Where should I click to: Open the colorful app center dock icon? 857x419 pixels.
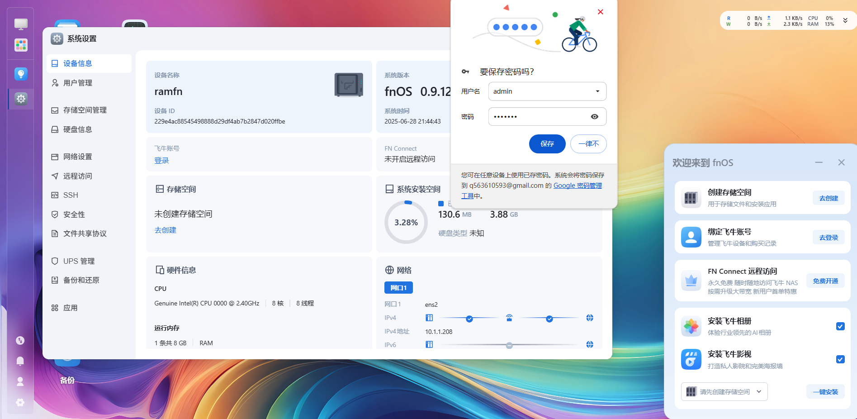coord(21,45)
